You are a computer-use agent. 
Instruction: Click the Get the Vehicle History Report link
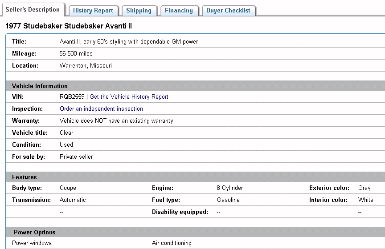(x=129, y=96)
